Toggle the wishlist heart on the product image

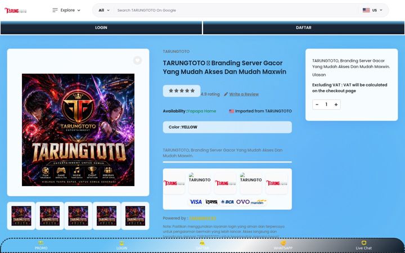point(137,60)
